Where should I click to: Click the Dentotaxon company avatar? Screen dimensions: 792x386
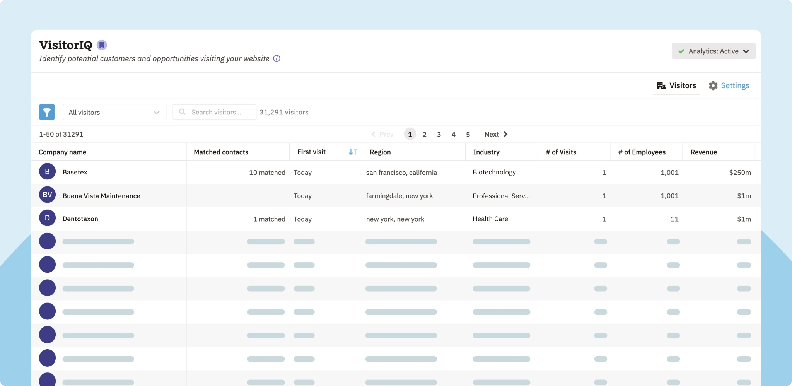[47, 218]
